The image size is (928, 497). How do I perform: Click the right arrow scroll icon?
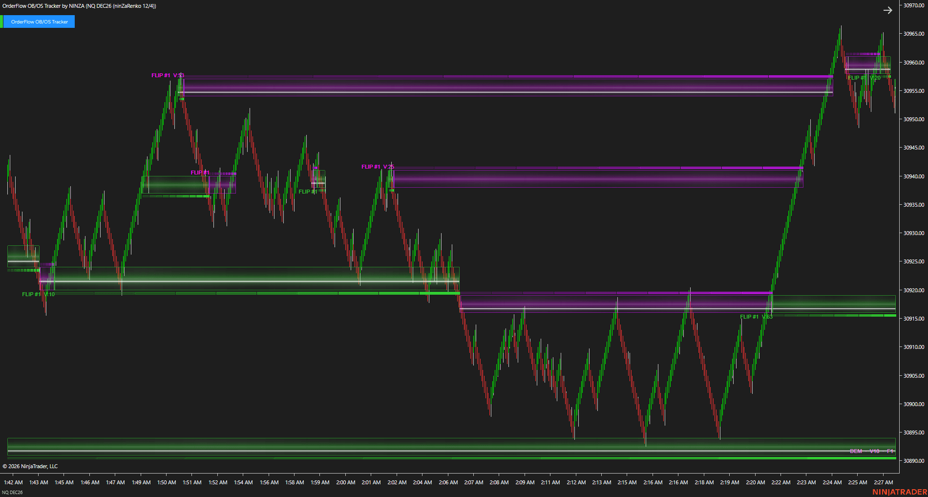coord(887,10)
